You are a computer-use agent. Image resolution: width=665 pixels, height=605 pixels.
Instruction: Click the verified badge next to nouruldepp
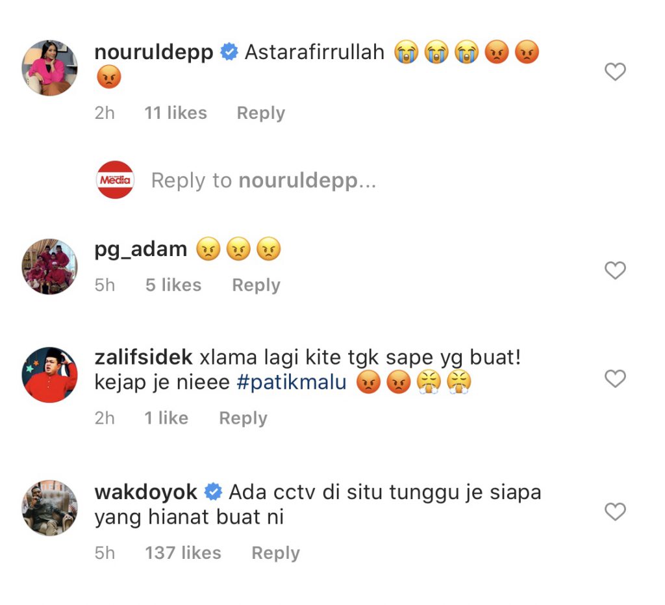[229, 52]
